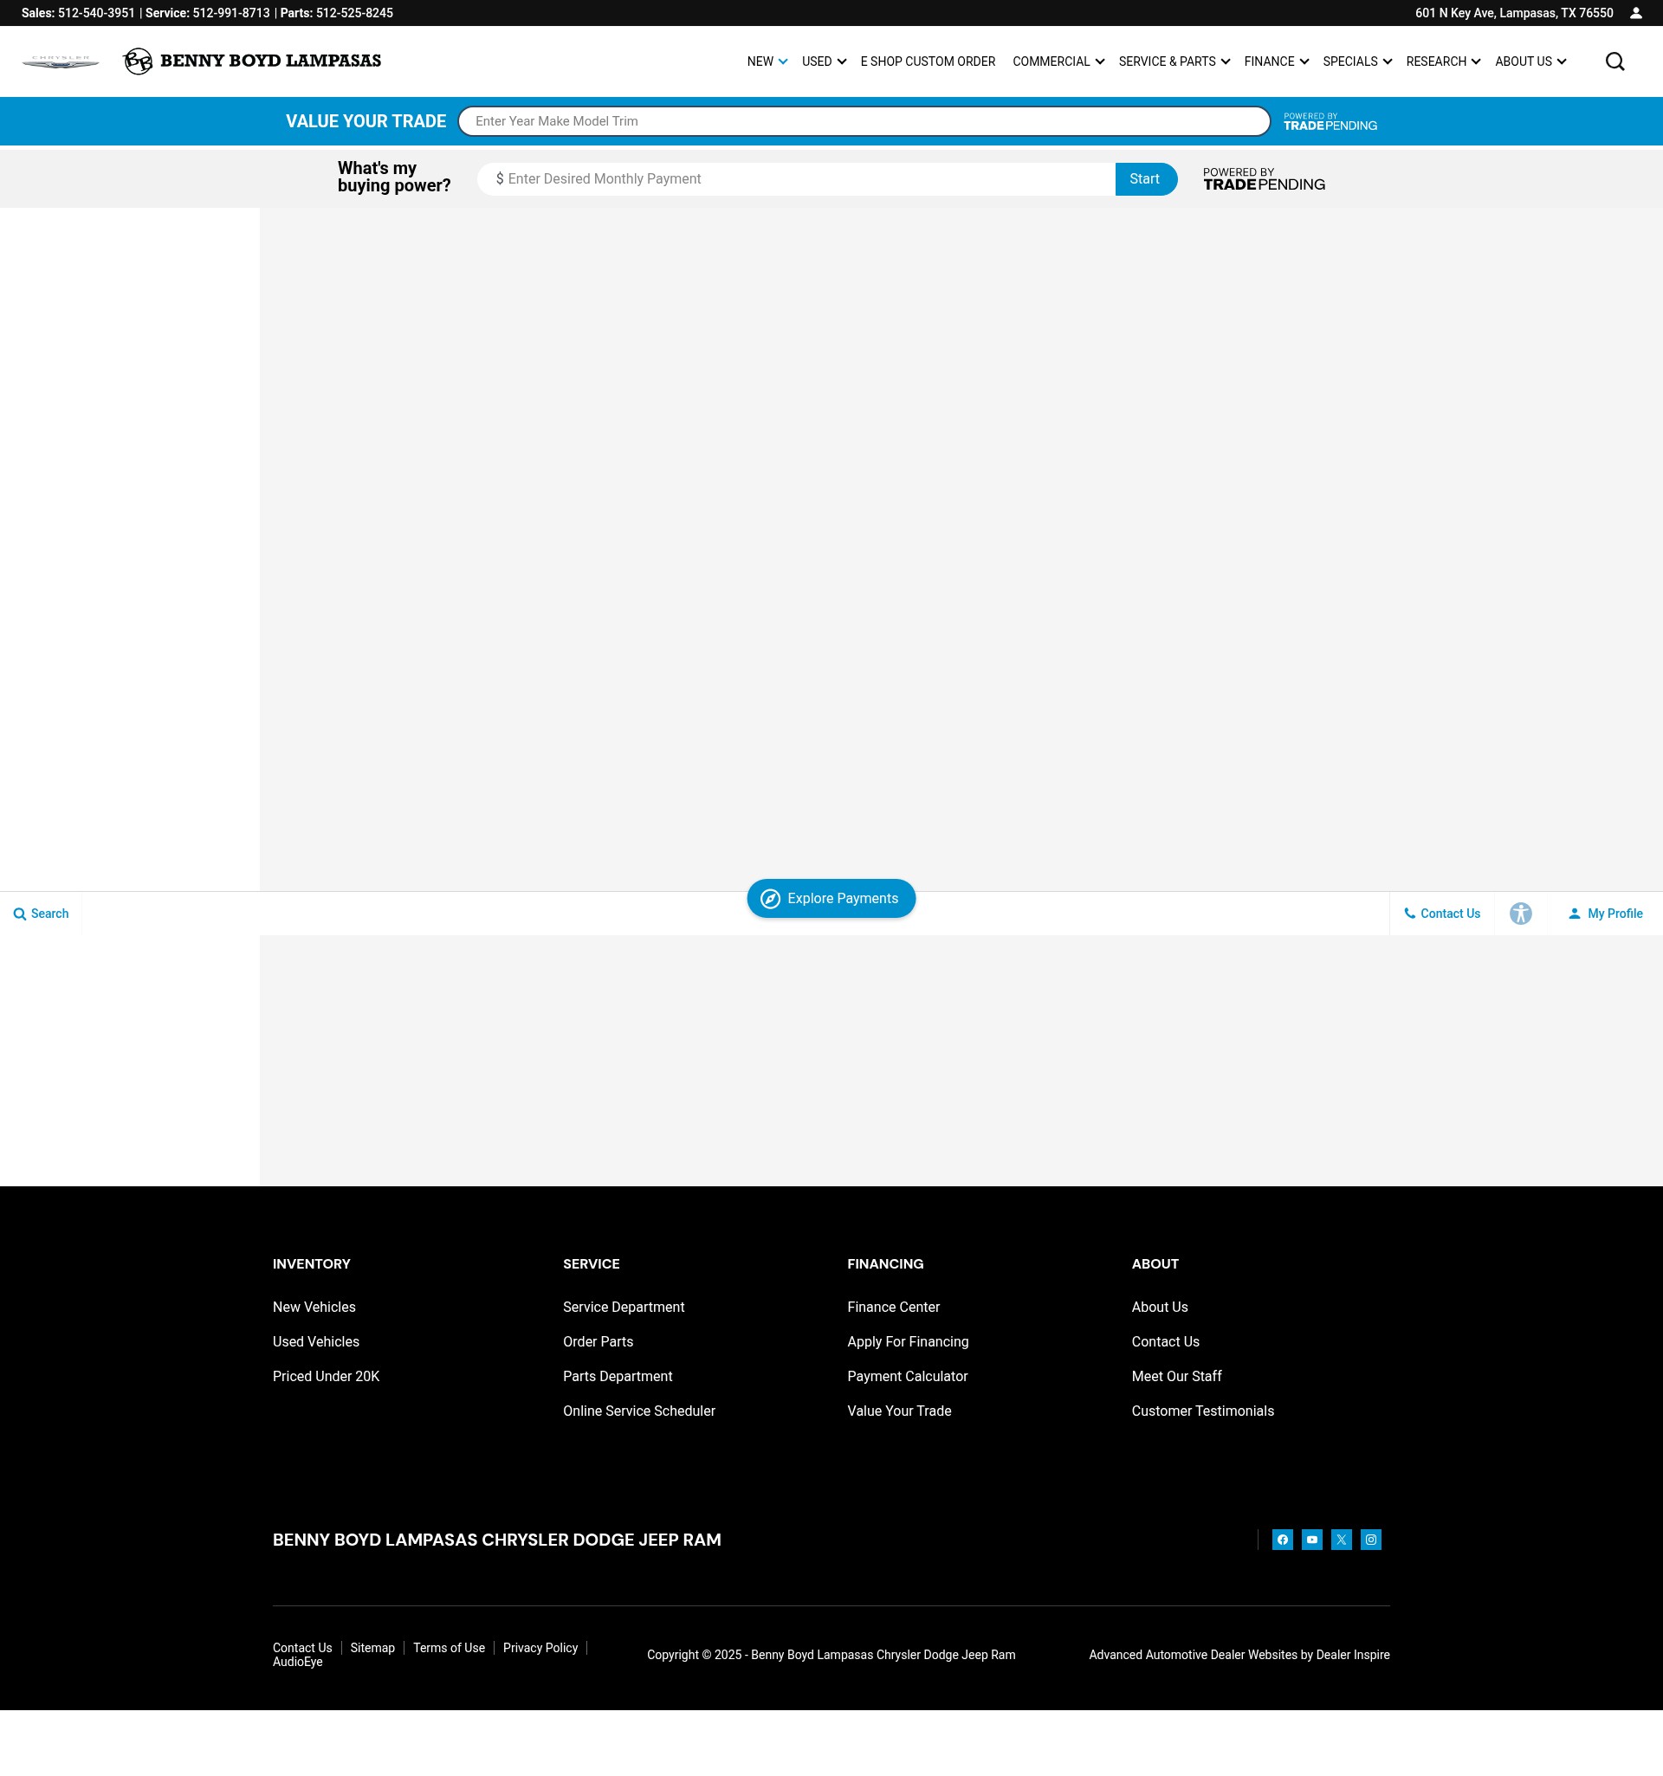This screenshot has height=1776, width=1663.
Task: Open the Terms of Use link
Action: point(449,1648)
